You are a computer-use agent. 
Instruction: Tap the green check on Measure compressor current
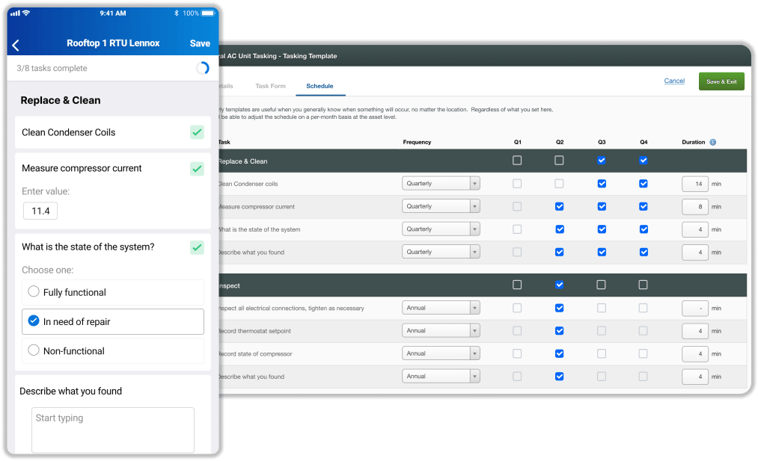(197, 169)
